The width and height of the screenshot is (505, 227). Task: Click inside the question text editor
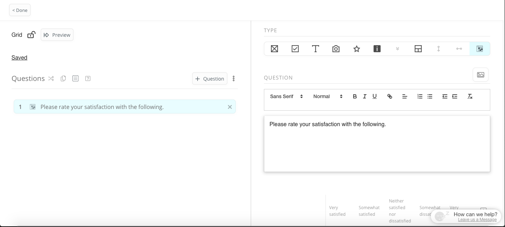click(377, 144)
